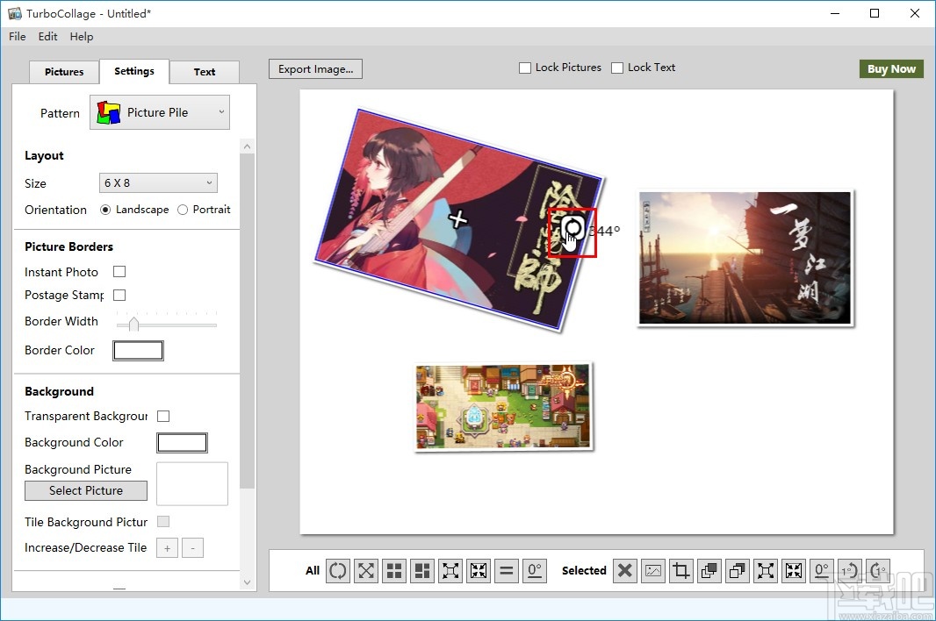This screenshot has height=621, width=936.
Task: Delete the selected picture
Action: 624,570
